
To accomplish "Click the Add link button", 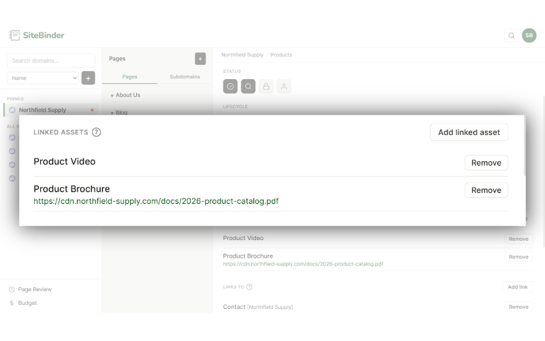I will pos(518,287).
